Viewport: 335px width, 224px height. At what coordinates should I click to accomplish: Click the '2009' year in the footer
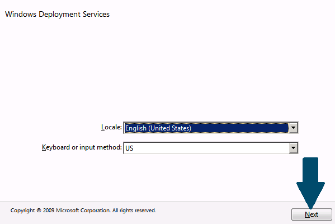(49, 211)
